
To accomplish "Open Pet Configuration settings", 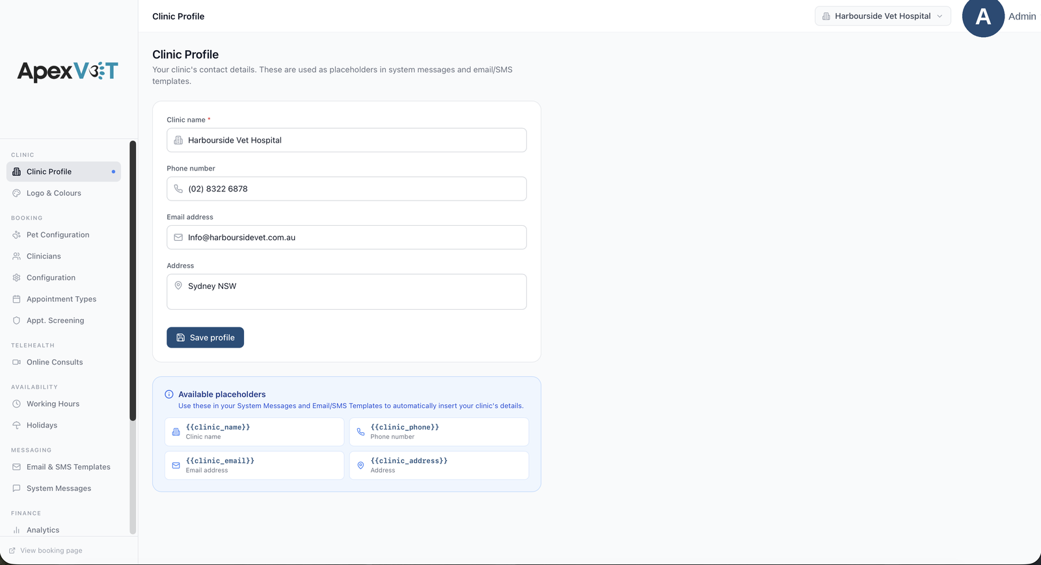I will click(x=64, y=235).
